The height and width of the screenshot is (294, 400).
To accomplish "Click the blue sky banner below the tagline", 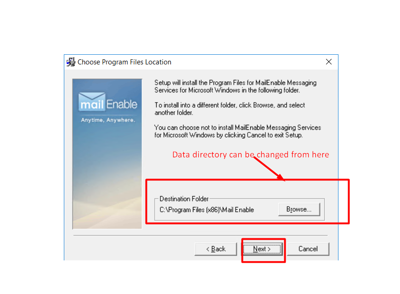I will [x=107, y=174].
